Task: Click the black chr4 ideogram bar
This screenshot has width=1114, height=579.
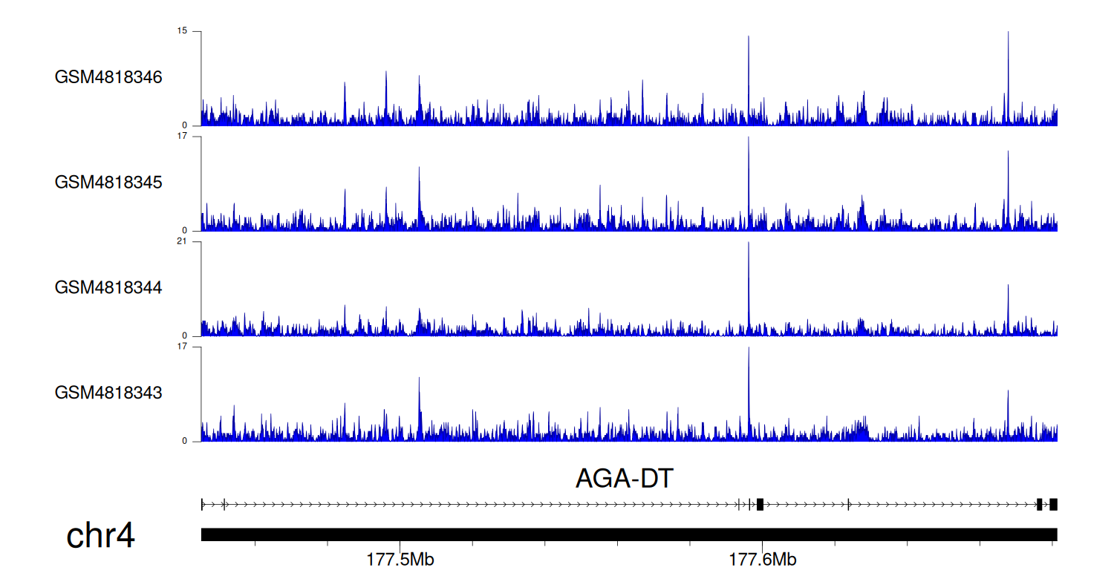Action: tap(628, 534)
